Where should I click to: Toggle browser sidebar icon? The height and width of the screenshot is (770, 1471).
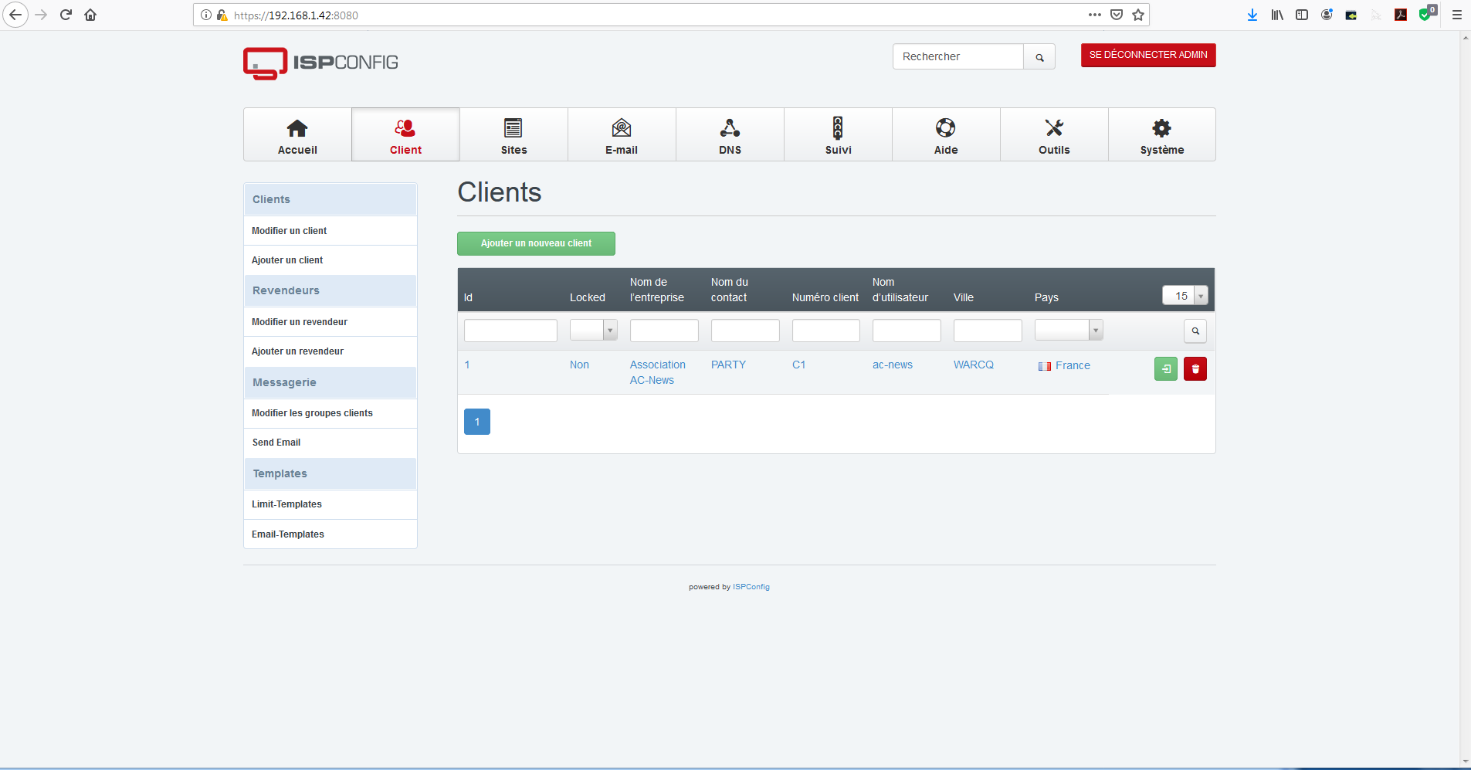click(1302, 15)
